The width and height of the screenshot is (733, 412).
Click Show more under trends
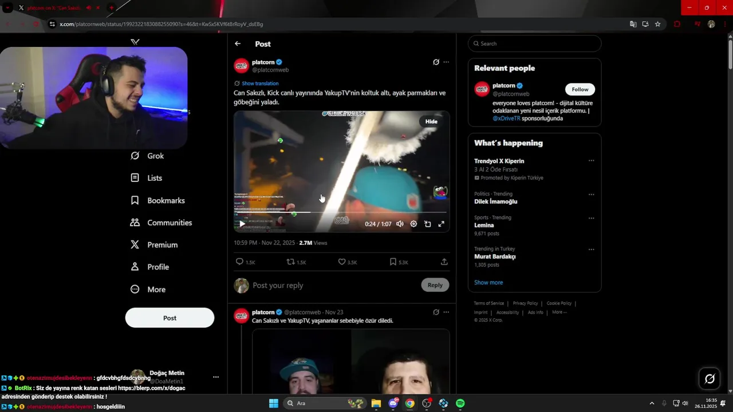(x=488, y=282)
